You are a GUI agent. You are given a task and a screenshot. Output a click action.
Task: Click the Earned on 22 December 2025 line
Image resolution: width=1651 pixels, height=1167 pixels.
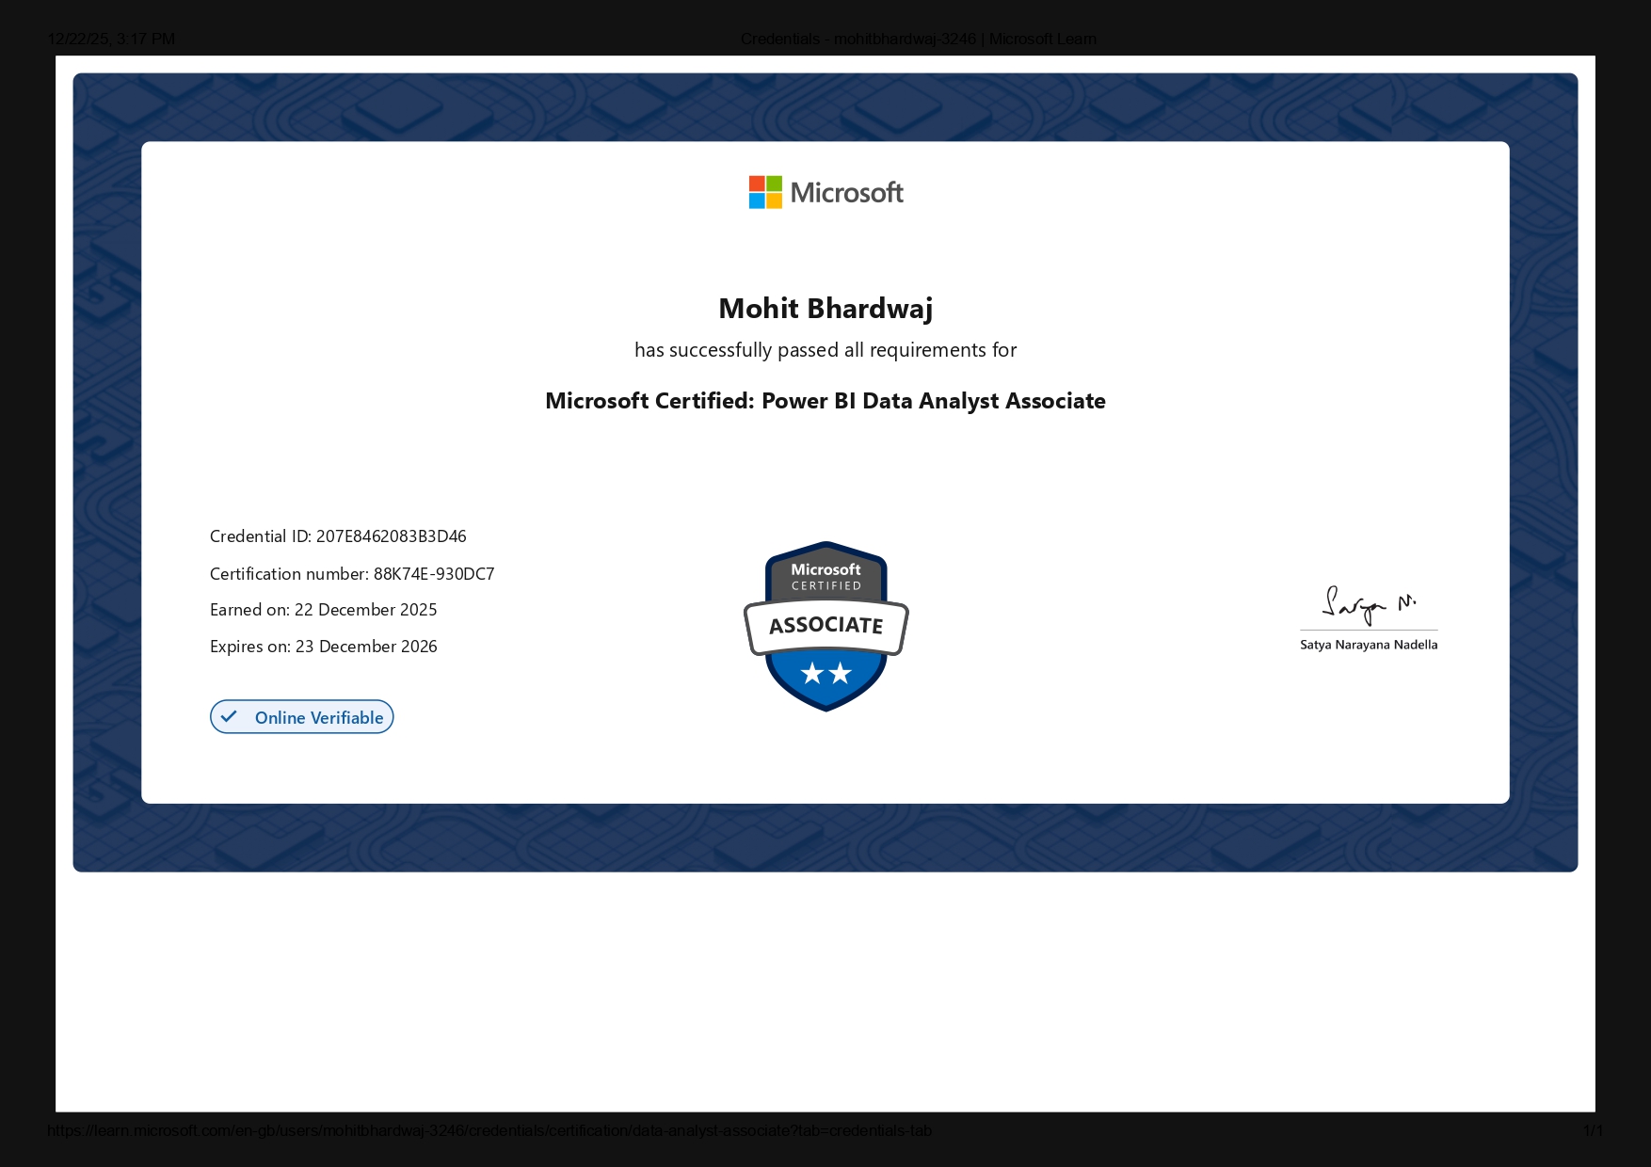click(x=323, y=610)
